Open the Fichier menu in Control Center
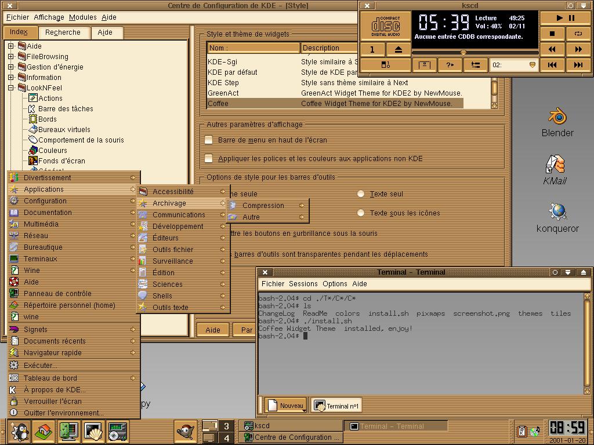Viewport: 594px width, 445px height. pos(17,17)
